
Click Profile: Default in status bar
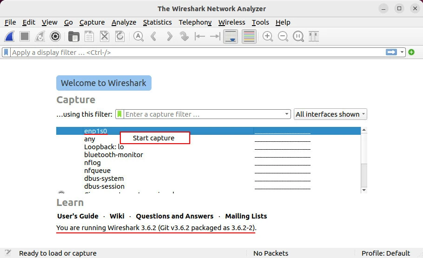coord(386,253)
